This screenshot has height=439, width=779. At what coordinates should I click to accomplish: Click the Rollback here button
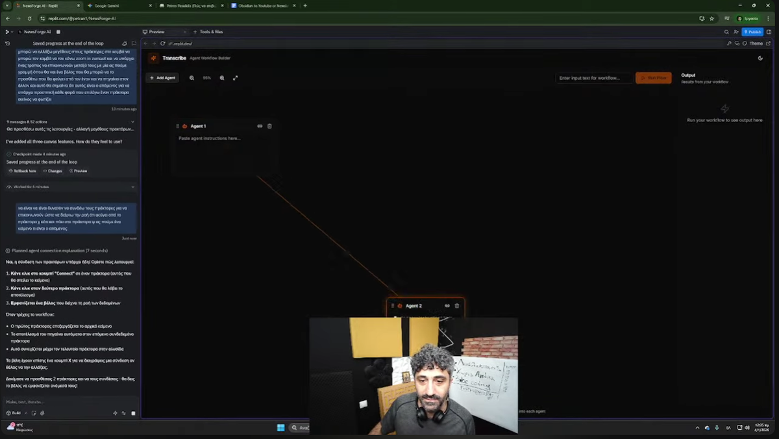click(x=23, y=171)
